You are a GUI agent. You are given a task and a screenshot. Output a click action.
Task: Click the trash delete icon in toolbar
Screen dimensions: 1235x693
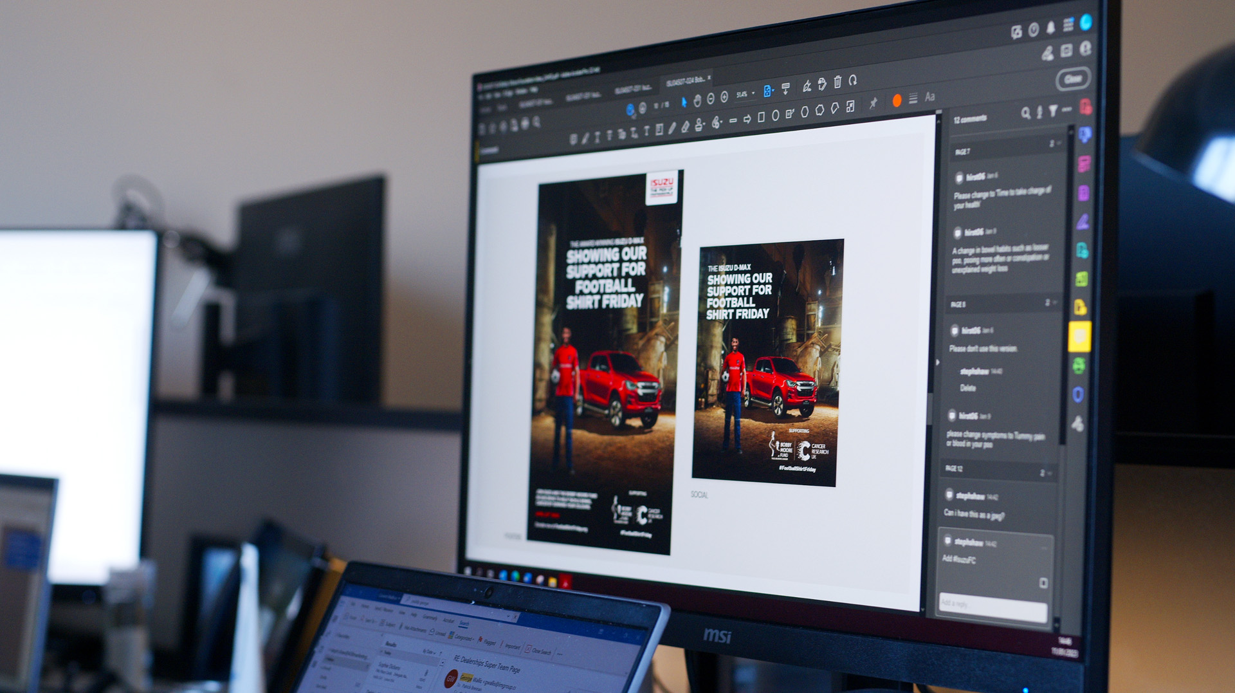click(837, 82)
